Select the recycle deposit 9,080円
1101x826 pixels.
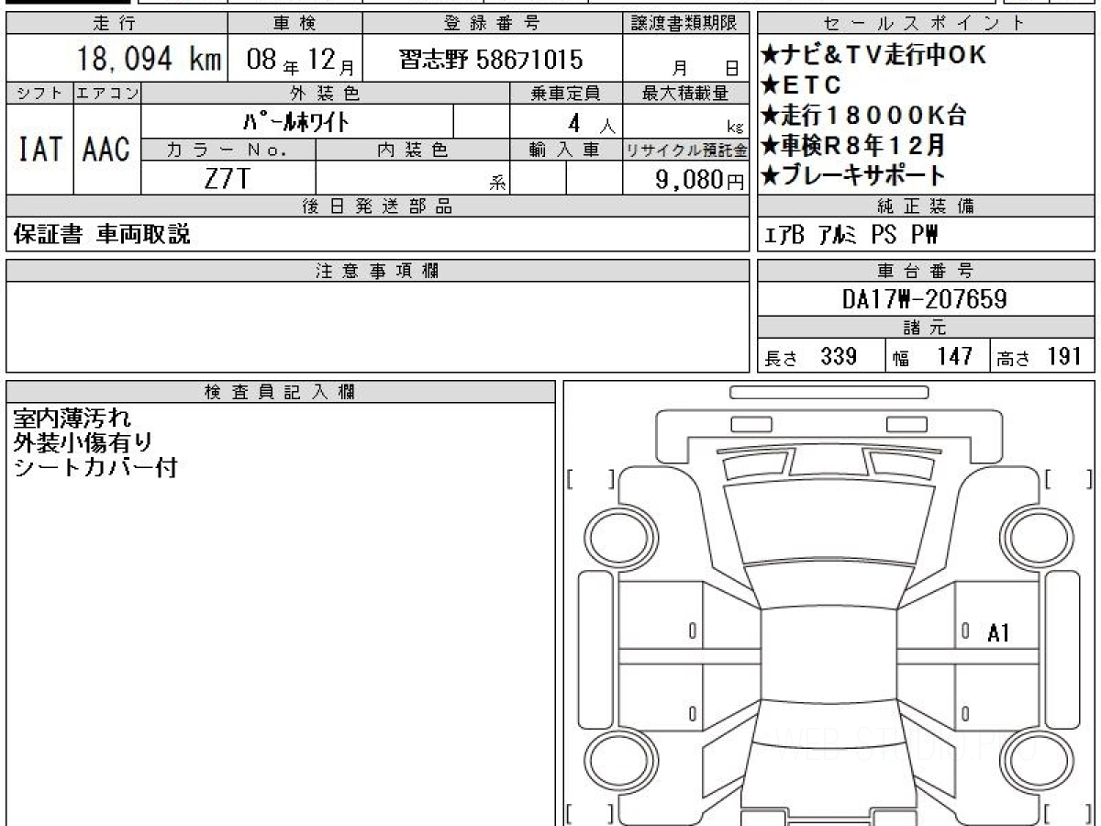coord(701,180)
